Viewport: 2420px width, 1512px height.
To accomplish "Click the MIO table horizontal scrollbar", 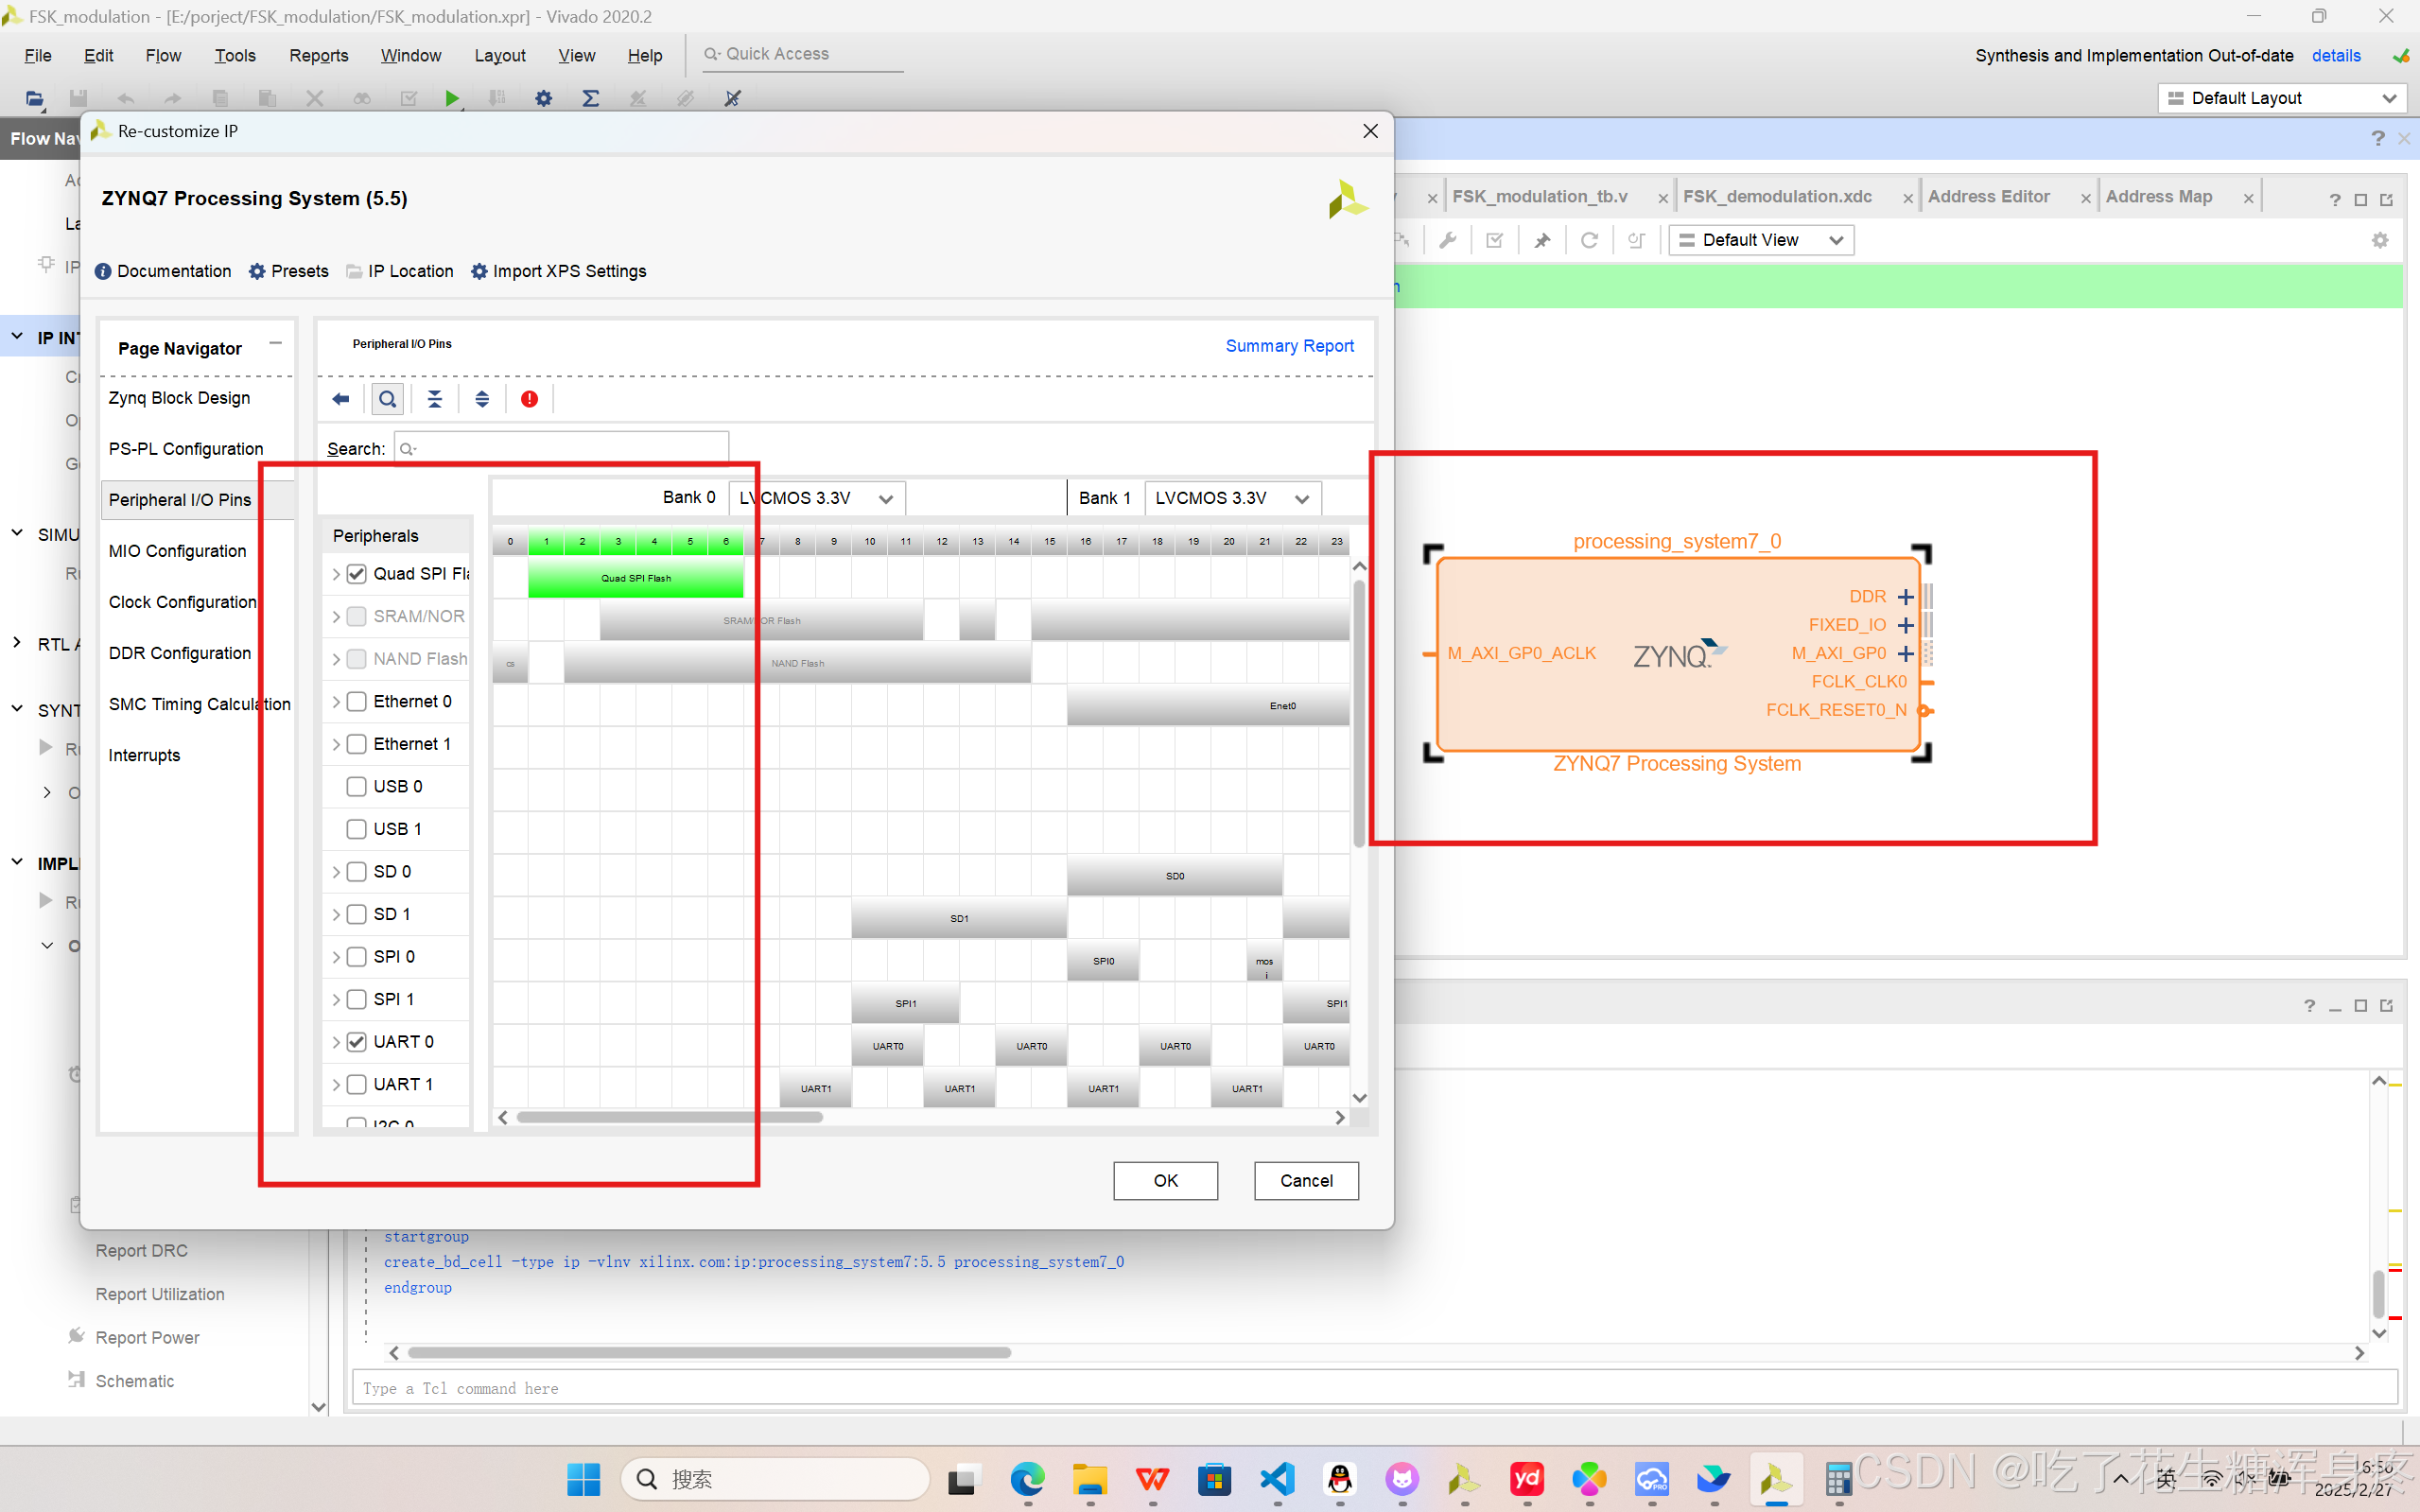I will pyautogui.click(x=669, y=1118).
